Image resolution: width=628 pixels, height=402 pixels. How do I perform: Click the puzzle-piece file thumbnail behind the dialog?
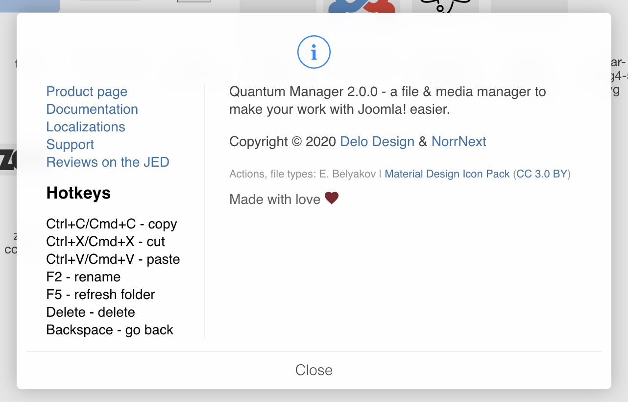point(361,7)
